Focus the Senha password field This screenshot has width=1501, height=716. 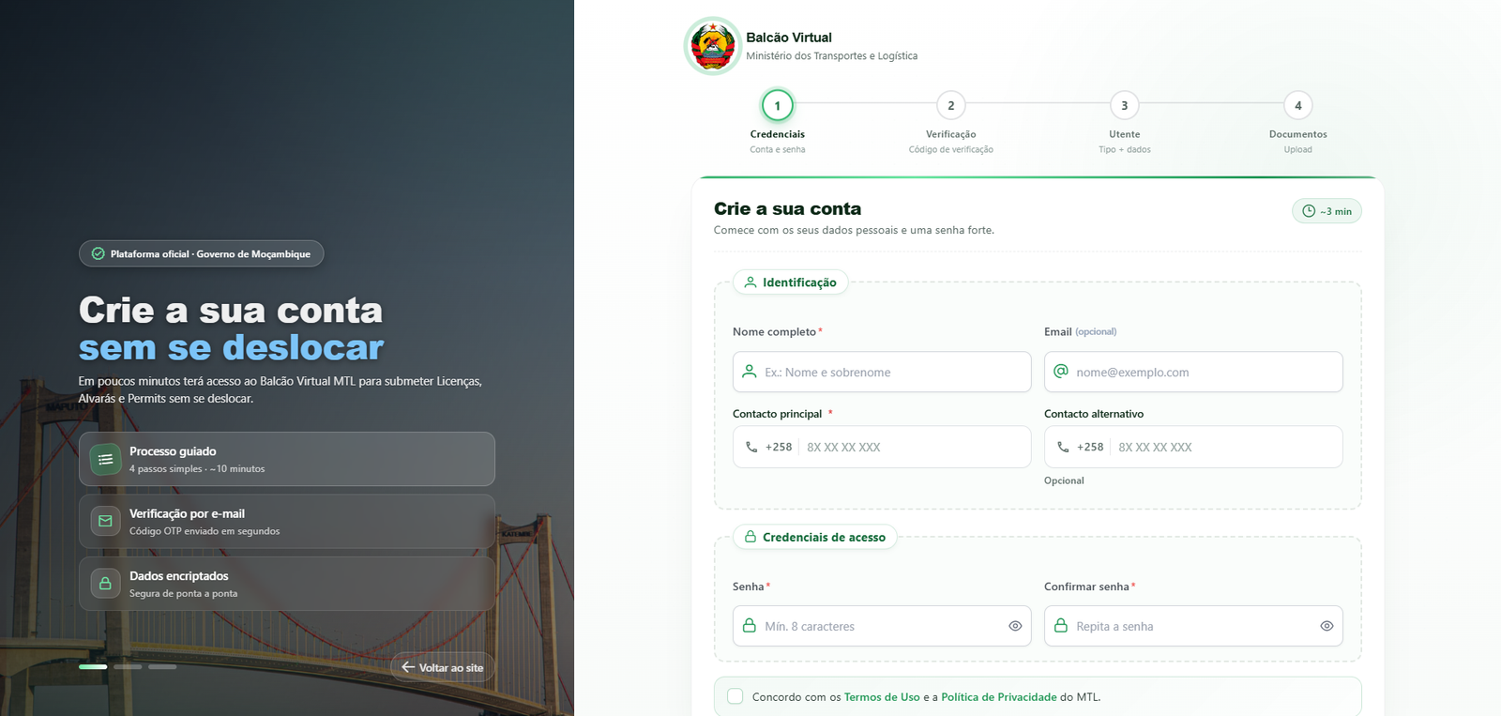pos(882,626)
